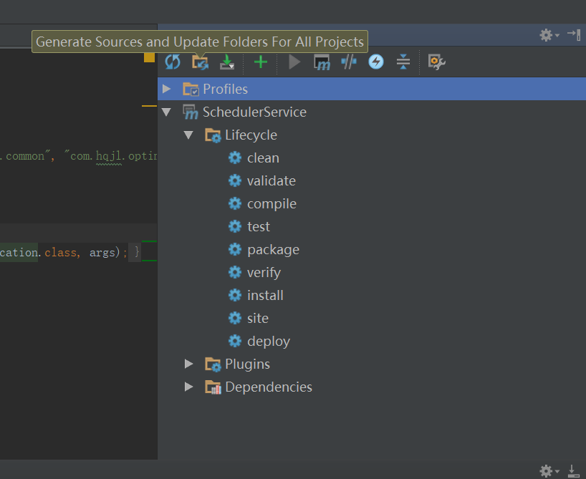
Task: Select the Lifecycle folder row
Action: (x=372, y=135)
